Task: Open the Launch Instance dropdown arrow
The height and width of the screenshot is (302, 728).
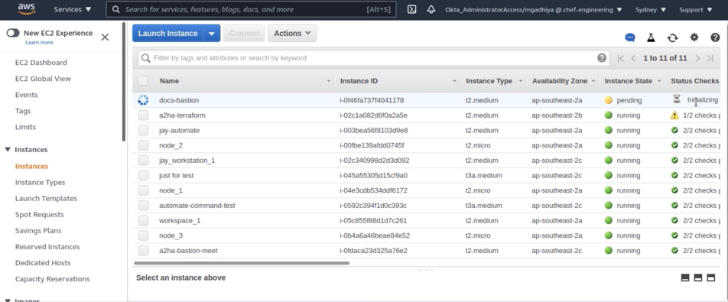Action: pyautogui.click(x=212, y=34)
